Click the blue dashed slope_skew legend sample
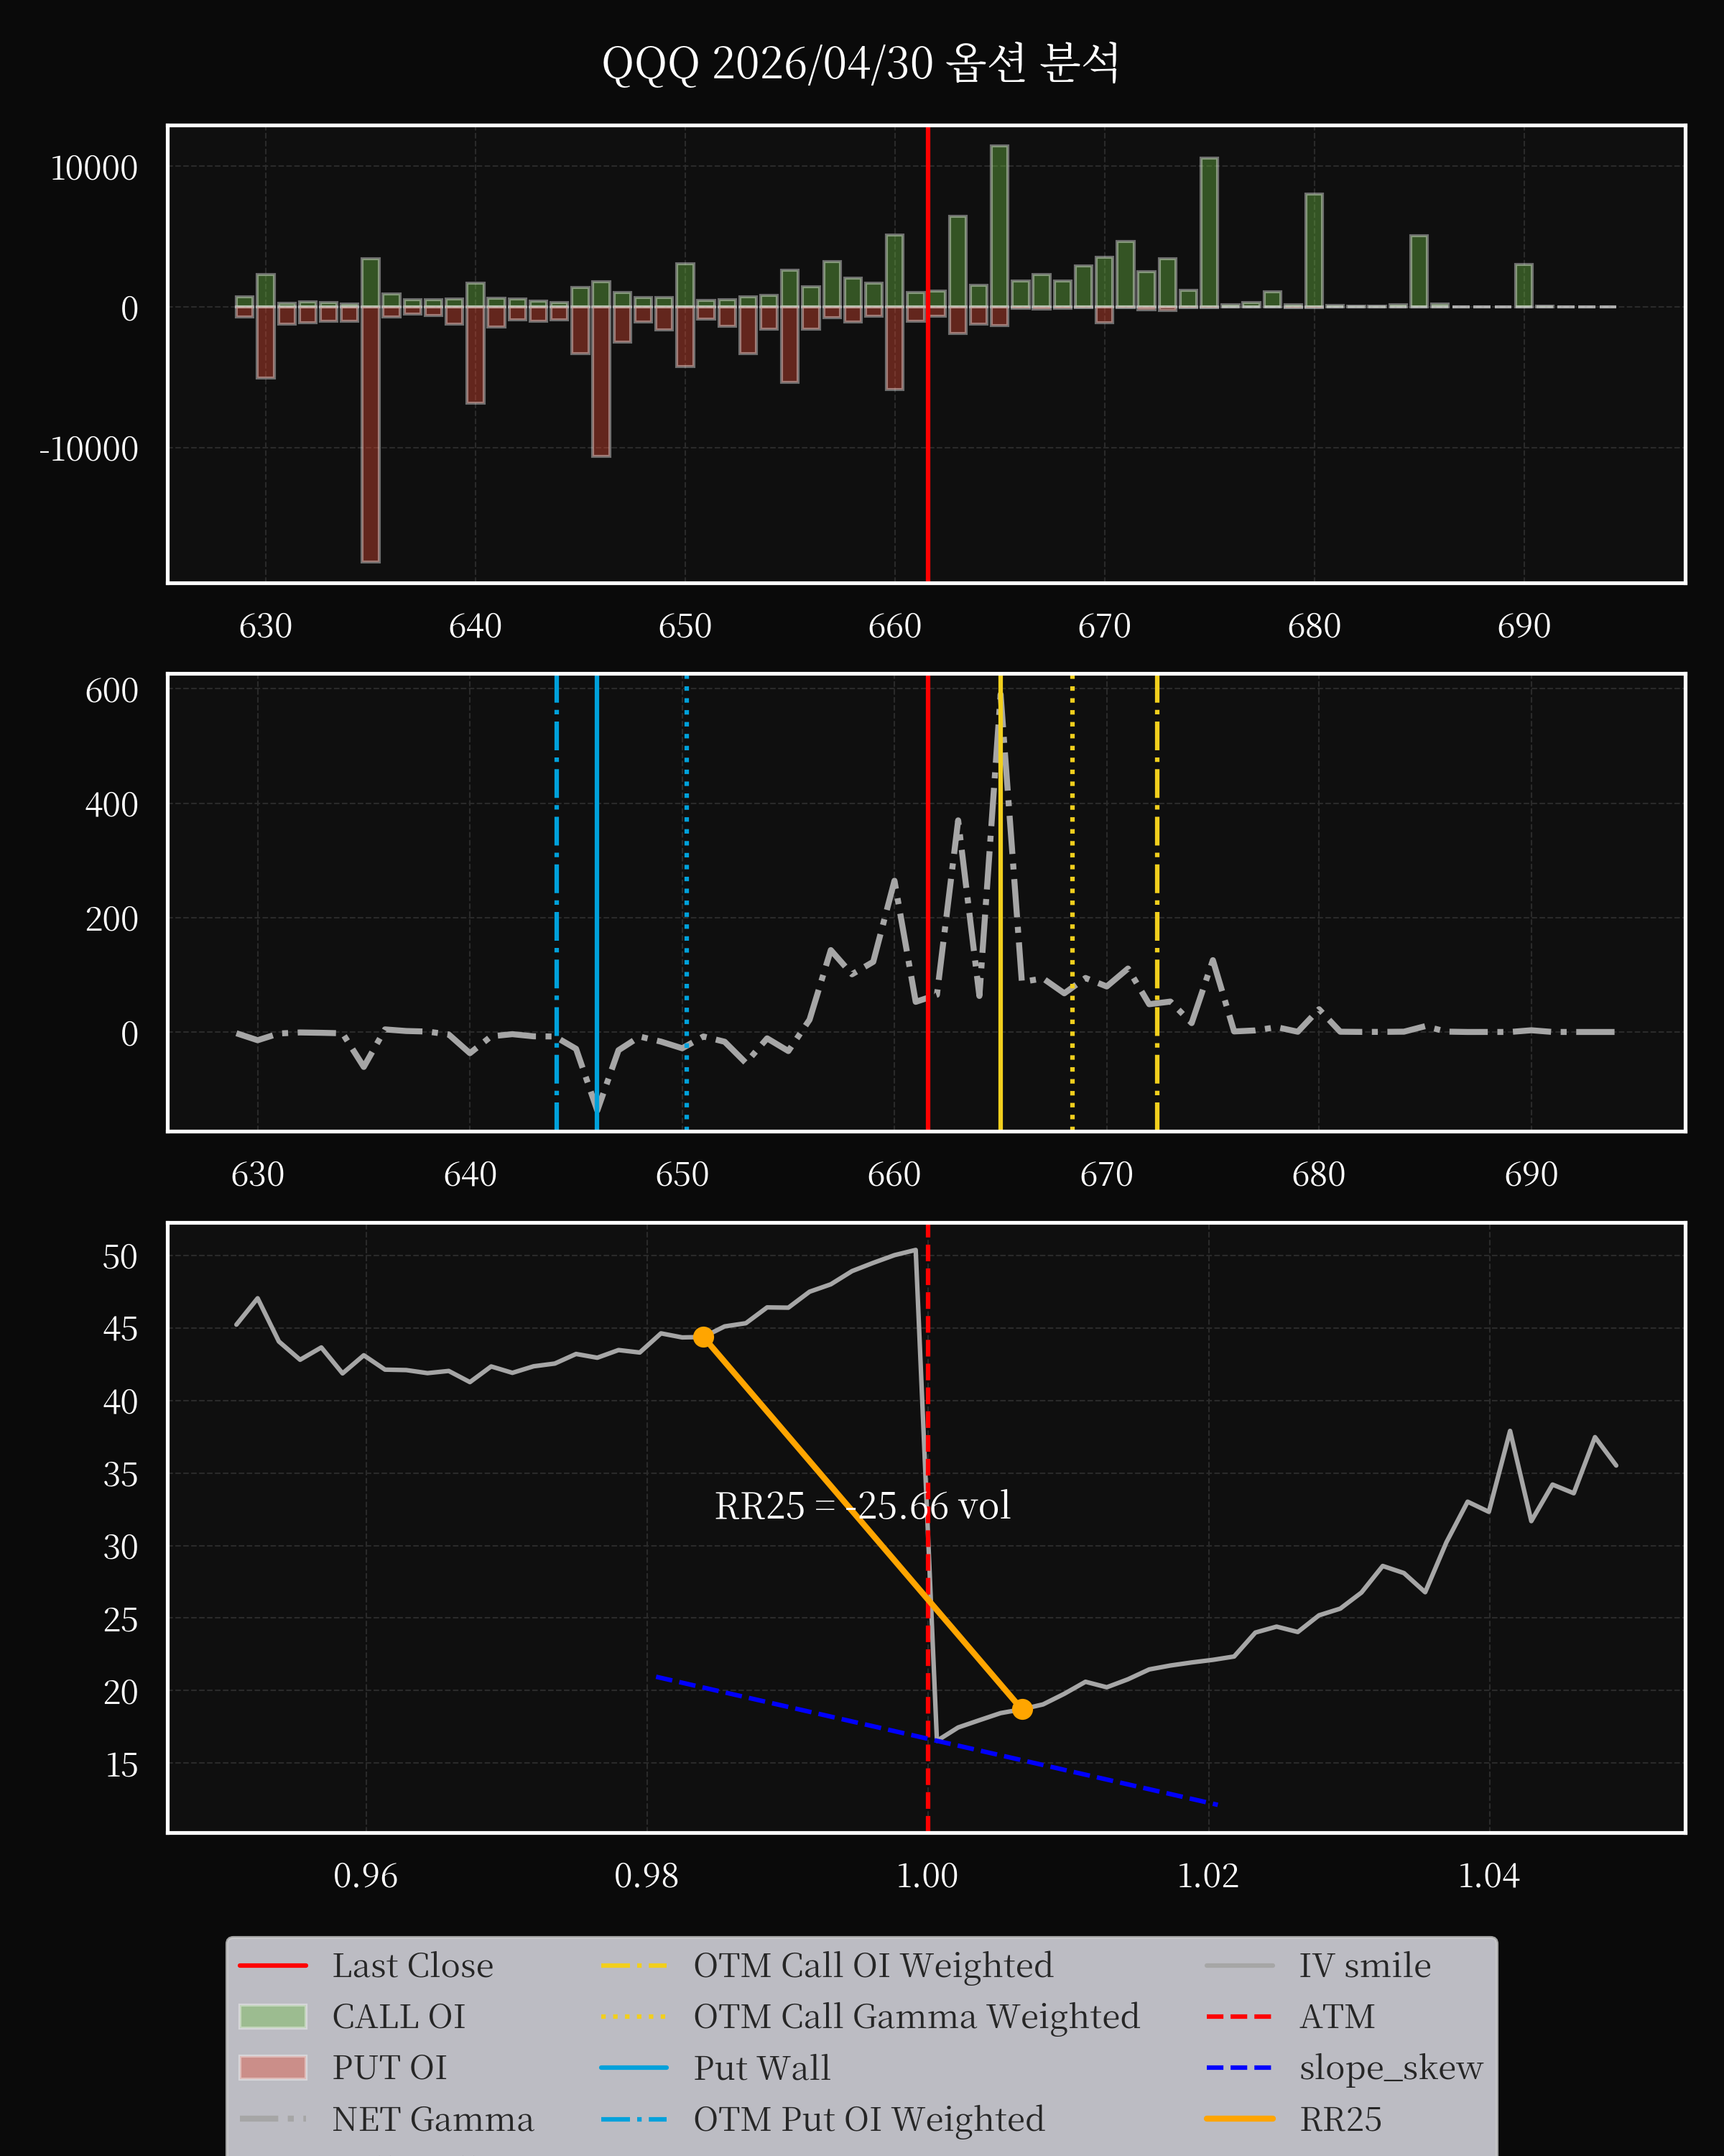The image size is (1724, 2156). [x=1239, y=2067]
